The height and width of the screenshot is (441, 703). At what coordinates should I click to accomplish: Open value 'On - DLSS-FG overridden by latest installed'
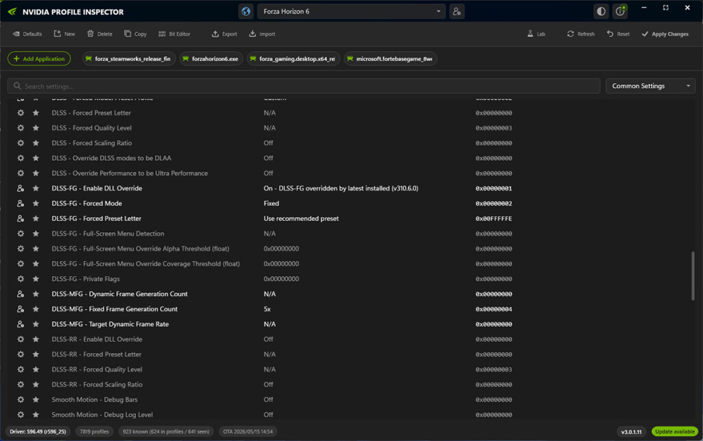pos(341,188)
